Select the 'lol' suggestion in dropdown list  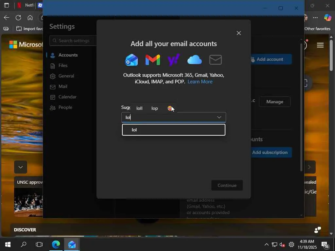173,130
